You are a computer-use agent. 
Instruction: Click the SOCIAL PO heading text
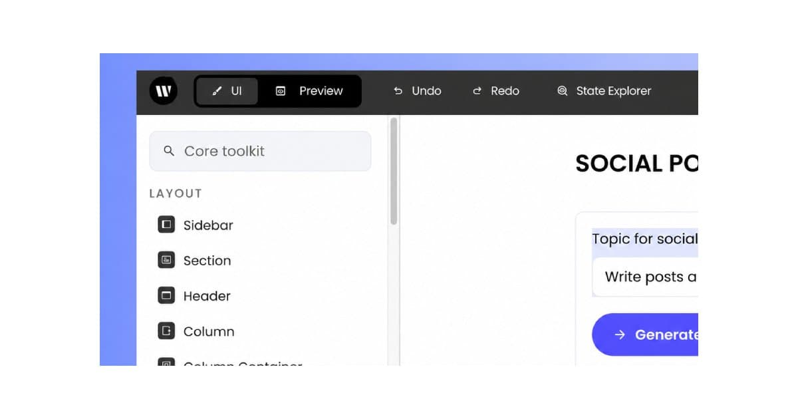coord(636,164)
